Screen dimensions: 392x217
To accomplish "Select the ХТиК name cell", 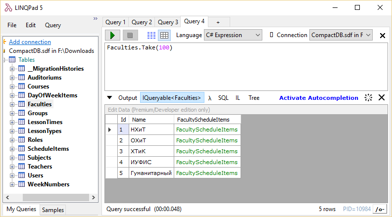I will [x=151, y=151].
